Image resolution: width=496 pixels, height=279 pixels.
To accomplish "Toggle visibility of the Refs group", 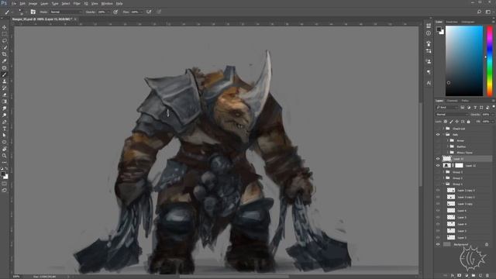I will point(438,134).
